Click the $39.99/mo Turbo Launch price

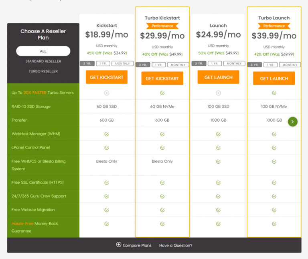tap(274, 36)
